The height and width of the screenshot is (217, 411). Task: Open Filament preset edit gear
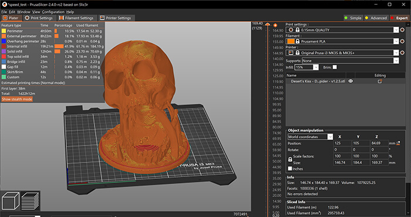point(403,42)
